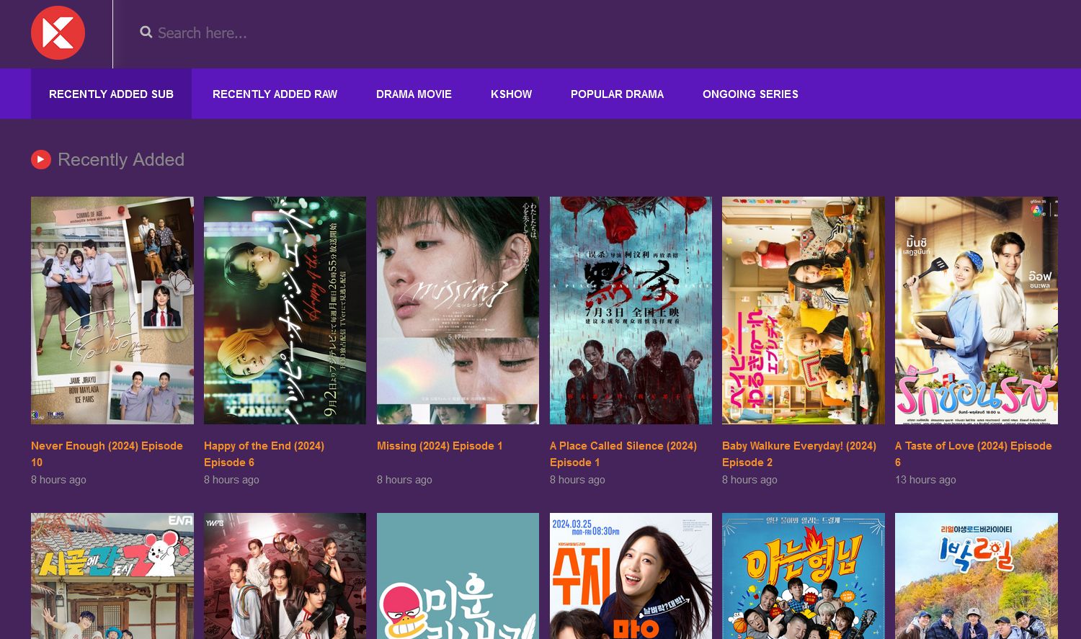Click '8 hours ago' under Never Enough
The image size is (1081, 639).
click(58, 480)
